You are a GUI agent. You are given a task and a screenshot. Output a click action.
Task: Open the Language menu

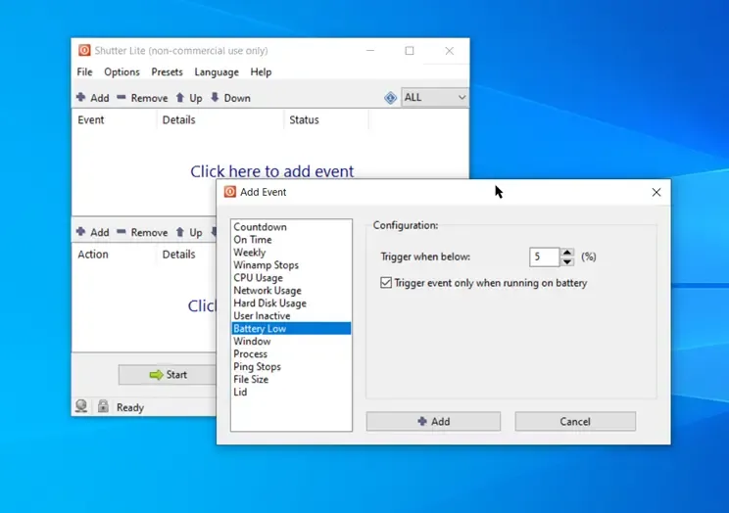[x=217, y=72]
